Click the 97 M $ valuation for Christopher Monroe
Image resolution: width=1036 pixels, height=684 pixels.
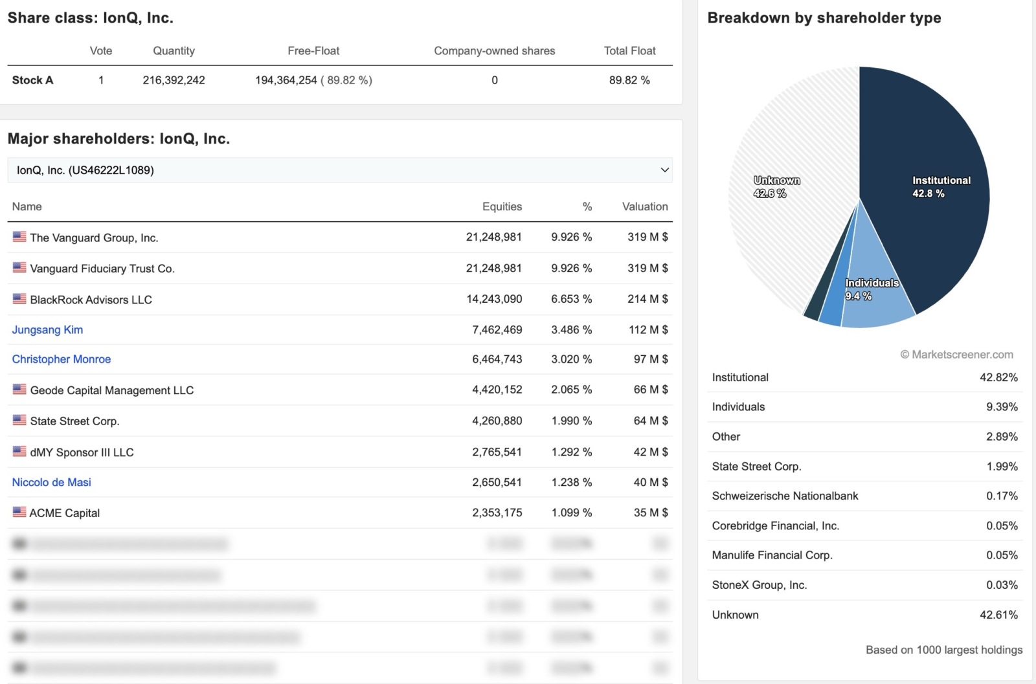(x=651, y=359)
